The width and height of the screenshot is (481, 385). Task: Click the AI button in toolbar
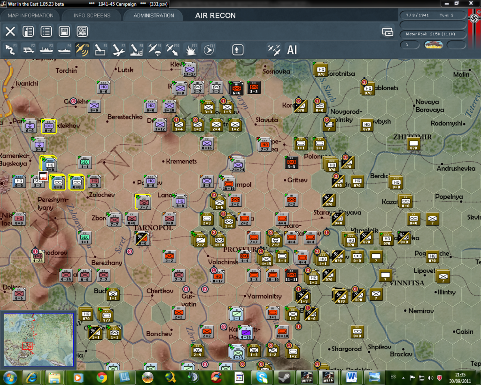[292, 50]
